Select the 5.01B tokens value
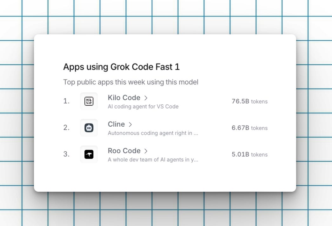The width and height of the screenshot is (332, 226). pyautogui.click(x=250, y=154)
